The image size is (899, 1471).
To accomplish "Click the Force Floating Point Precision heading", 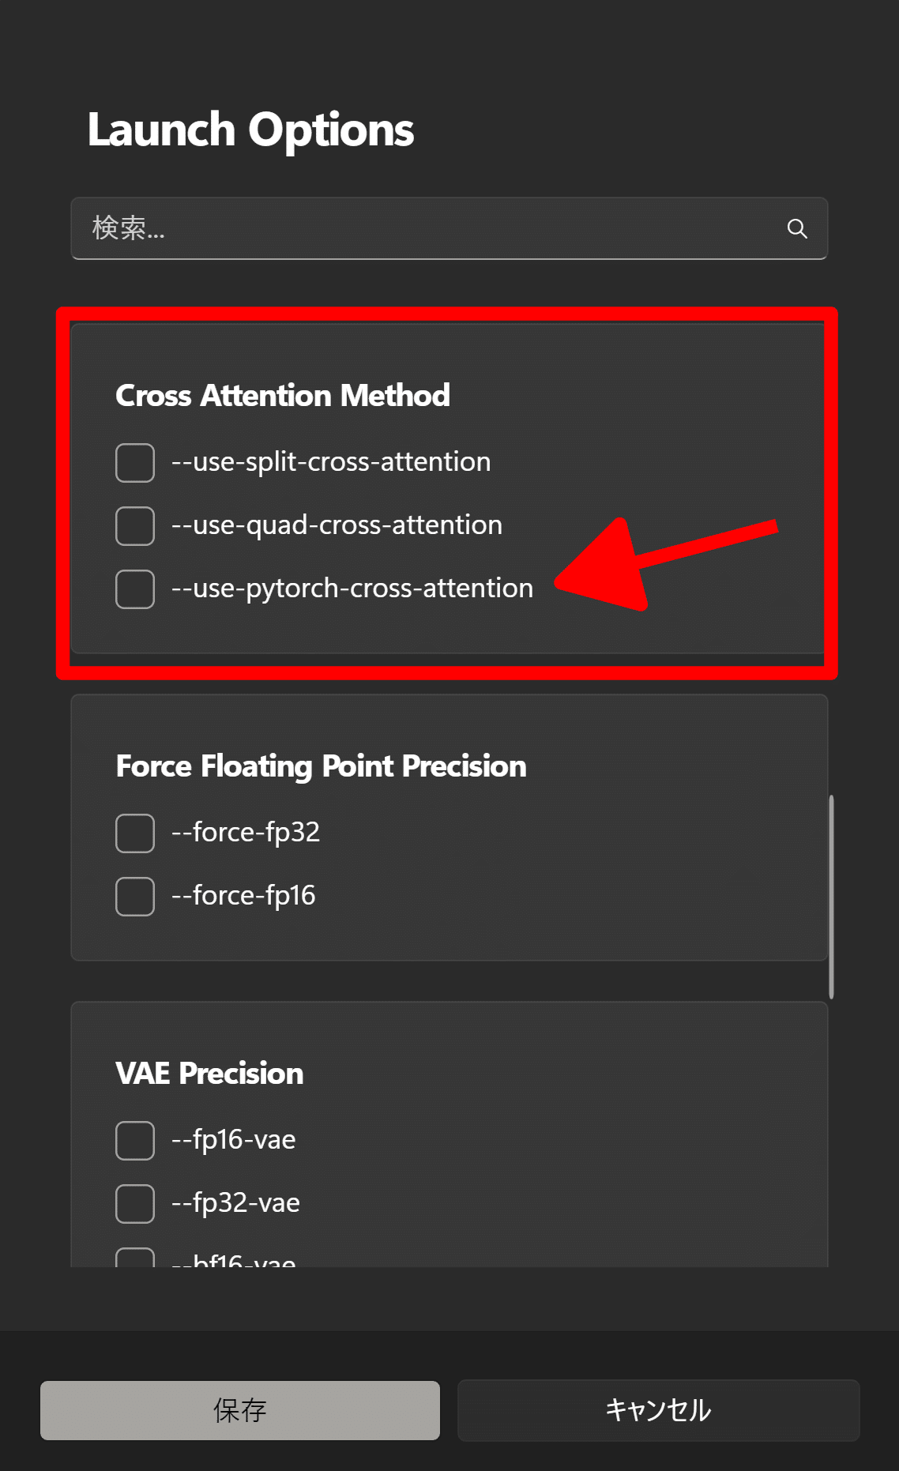I will point(321,766).
